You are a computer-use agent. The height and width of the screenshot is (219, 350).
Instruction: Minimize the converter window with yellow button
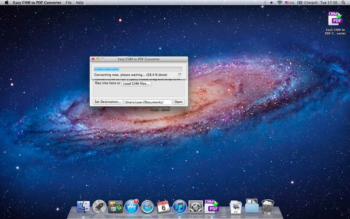click(x=98, y=59)
